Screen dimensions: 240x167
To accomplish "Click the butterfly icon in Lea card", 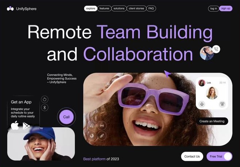I will pos(222,104).
